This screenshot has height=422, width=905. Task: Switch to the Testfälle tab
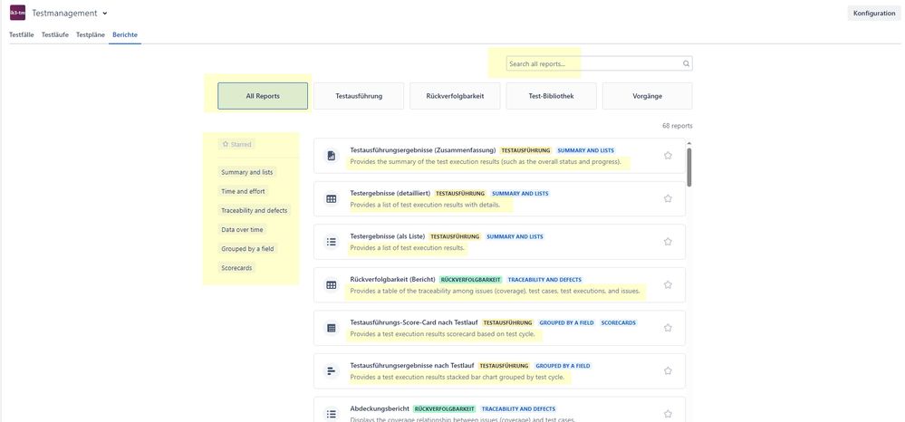coord(22,34)
